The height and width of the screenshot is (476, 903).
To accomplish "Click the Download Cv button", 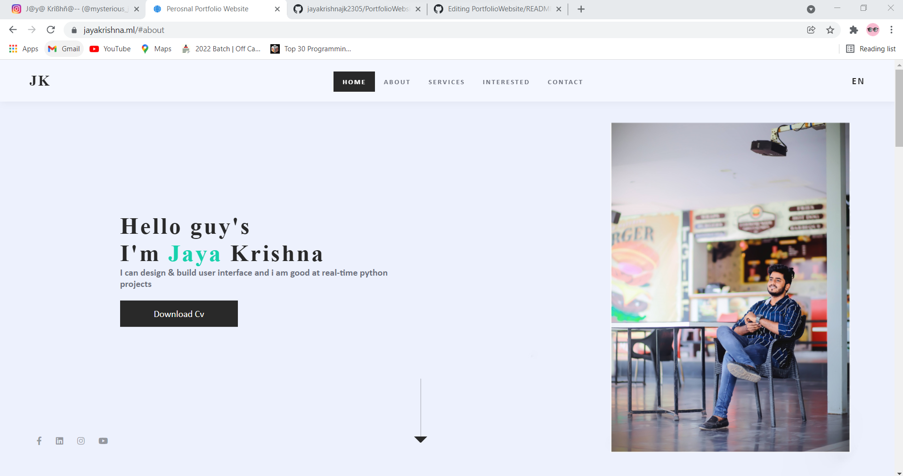I will pyautogui.click(x=179, y=314).
